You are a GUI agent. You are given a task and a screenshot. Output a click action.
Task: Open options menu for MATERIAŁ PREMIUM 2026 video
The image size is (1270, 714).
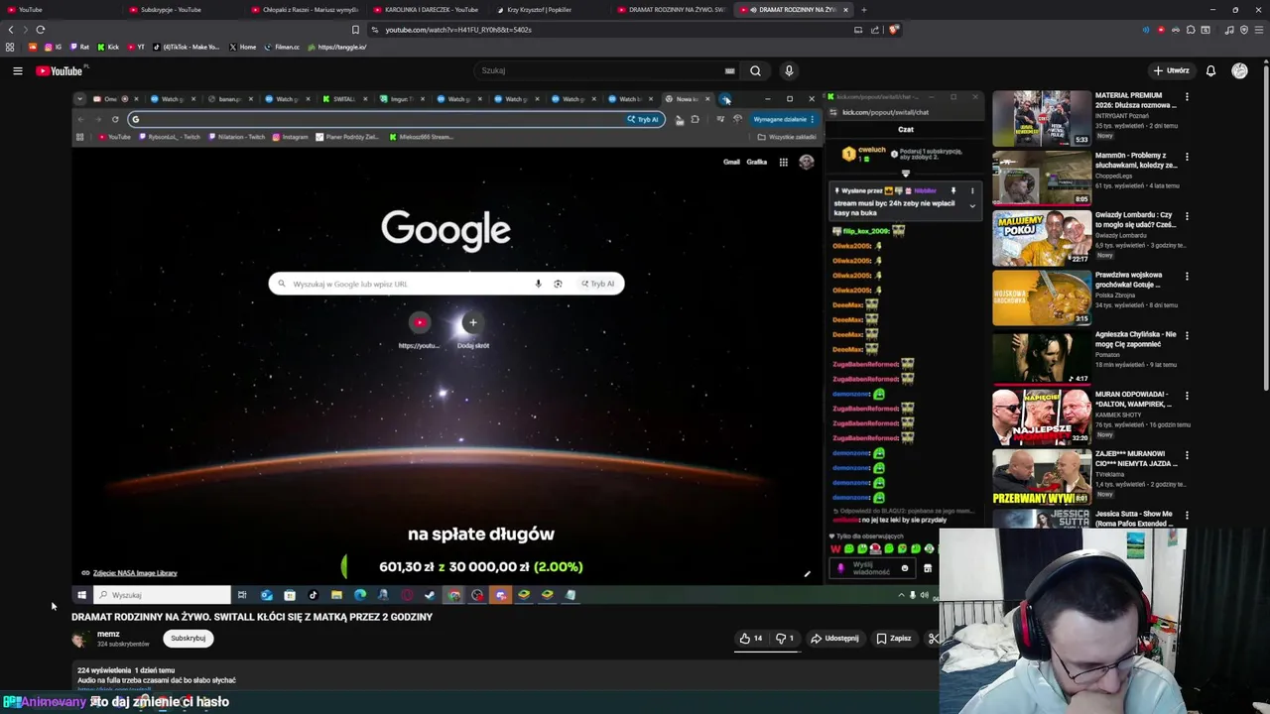click(x=1187, y=97)
